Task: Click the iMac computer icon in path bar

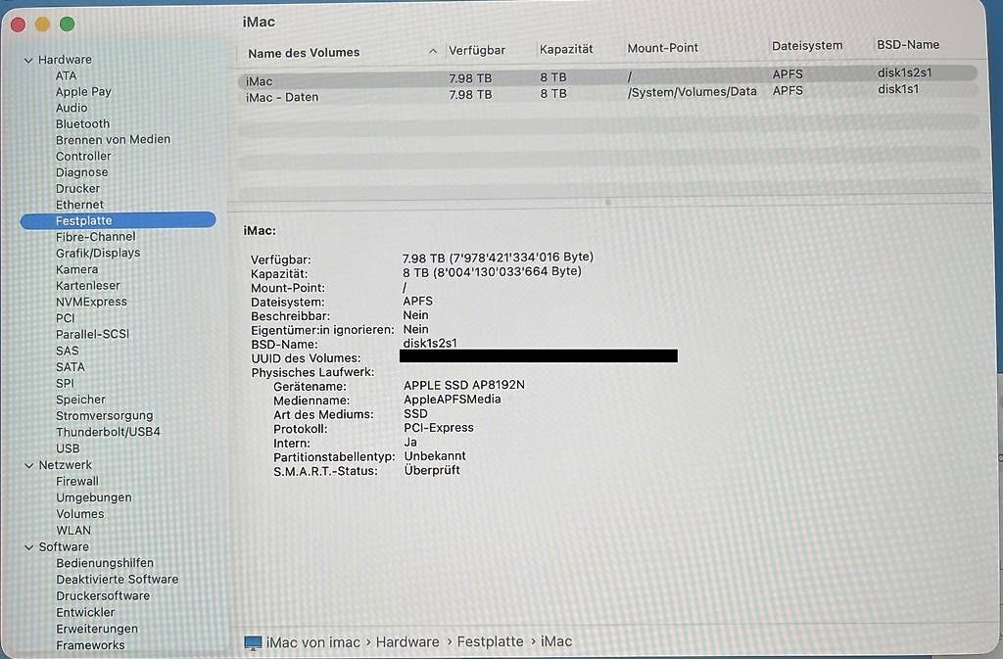Action: coord(254,642)
